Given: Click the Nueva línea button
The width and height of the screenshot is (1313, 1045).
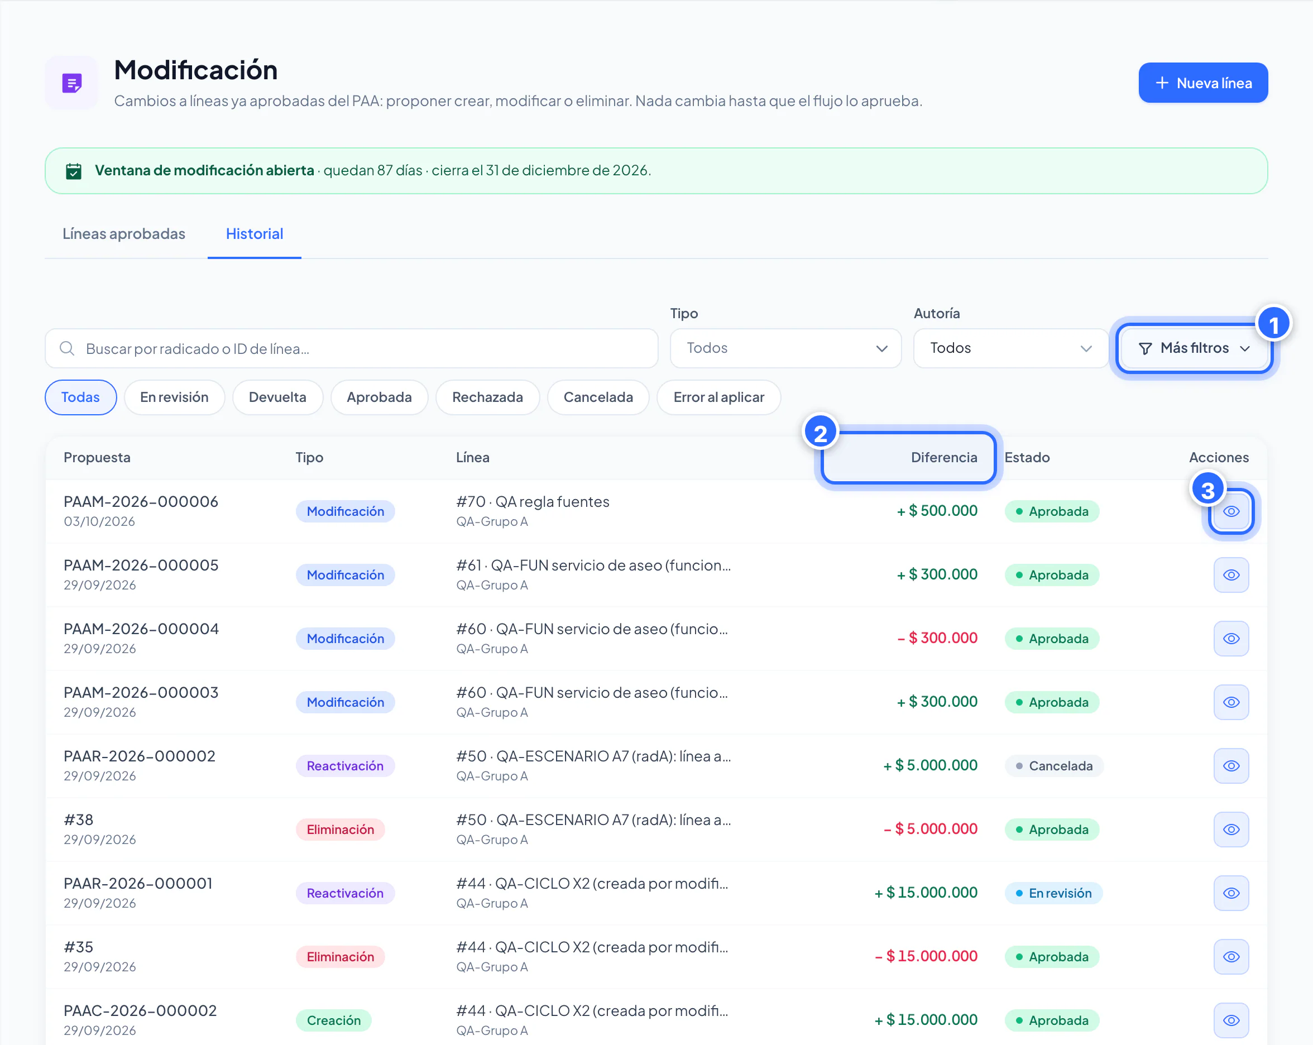Looking at the screenshot, I should point(1204,83).
